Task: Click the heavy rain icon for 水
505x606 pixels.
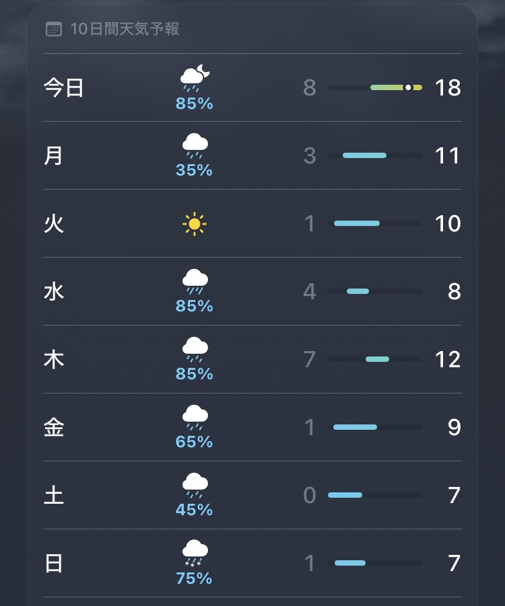Action: point(195,281)
